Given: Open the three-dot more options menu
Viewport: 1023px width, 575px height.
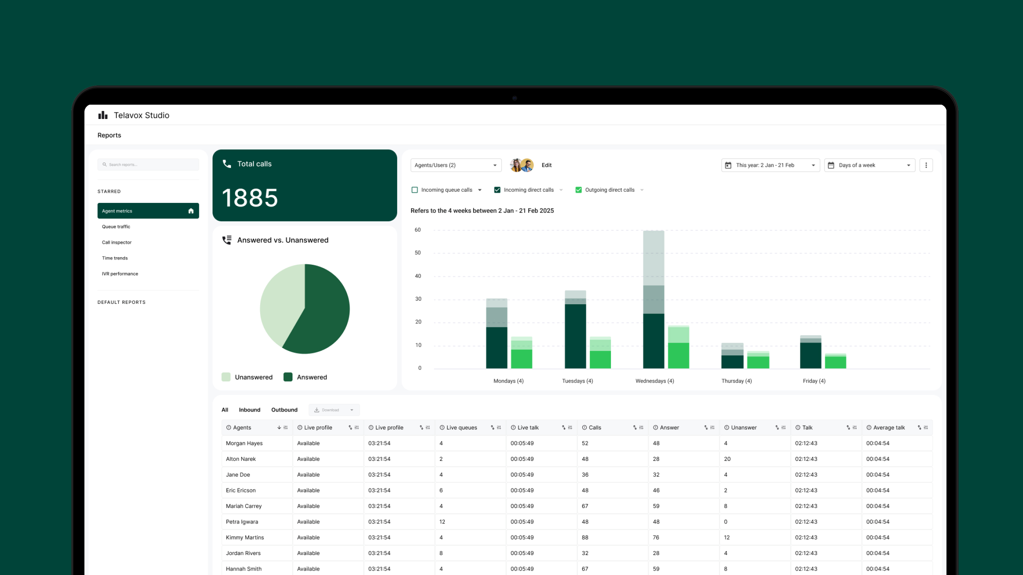Looking at the screenshot, I should 926,165.
